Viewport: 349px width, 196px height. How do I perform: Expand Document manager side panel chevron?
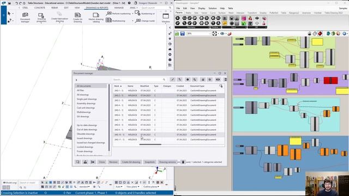[76, 80]
